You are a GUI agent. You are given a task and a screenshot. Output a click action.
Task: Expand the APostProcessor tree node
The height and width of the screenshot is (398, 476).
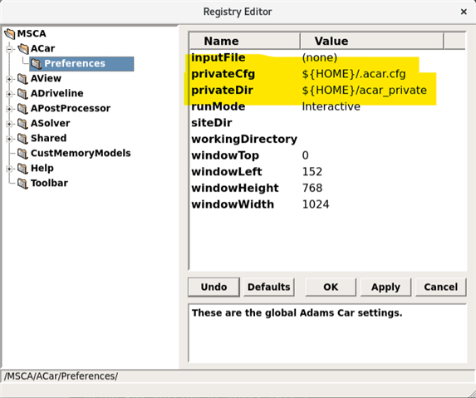click(x=9, y=109)
